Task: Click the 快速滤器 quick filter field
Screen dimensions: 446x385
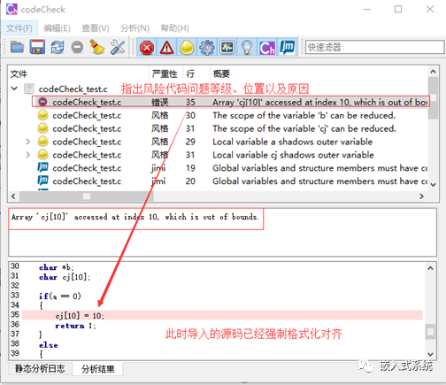Action: tap(374, 47)
